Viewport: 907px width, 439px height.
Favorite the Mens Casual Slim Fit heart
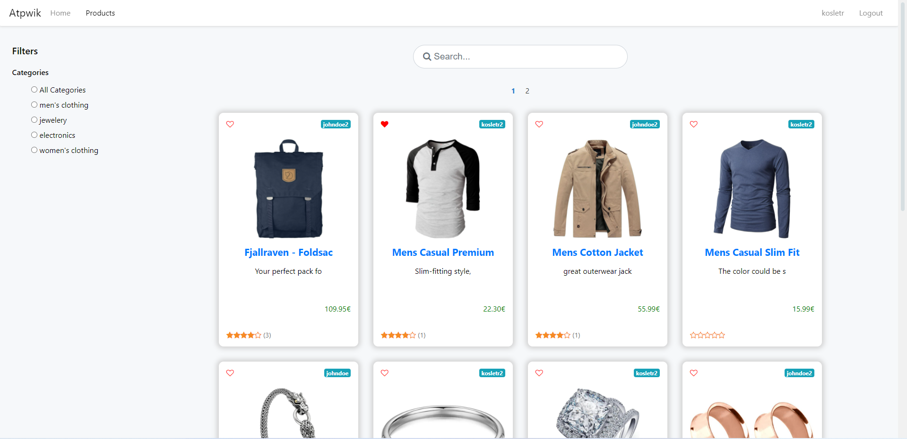pos(694,124)
